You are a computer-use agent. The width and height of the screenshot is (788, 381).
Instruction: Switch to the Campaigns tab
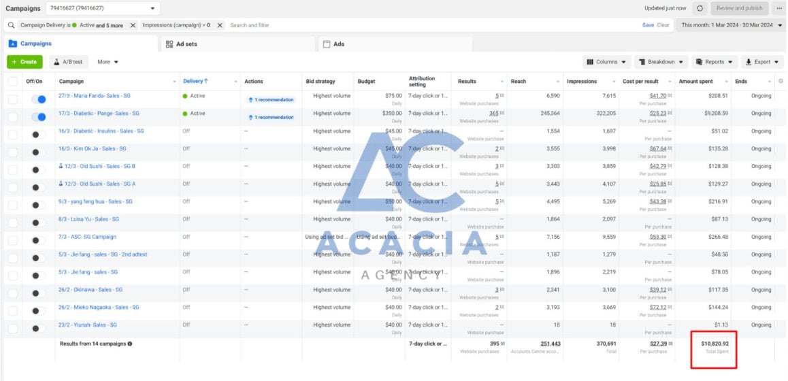pos(80,44)
